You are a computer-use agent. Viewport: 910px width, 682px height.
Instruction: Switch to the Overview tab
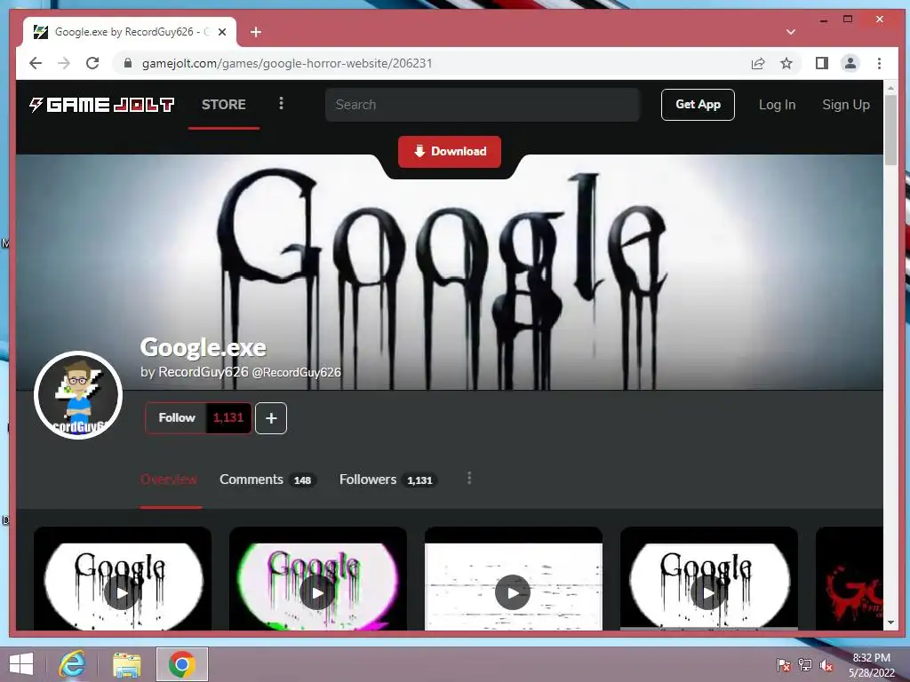click(x=169, y=480)
